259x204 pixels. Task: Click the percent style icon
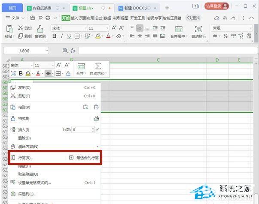(225, 36)
